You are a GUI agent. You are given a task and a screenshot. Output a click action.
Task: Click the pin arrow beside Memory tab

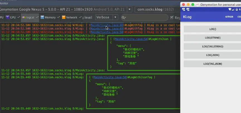tap(58, 17)
